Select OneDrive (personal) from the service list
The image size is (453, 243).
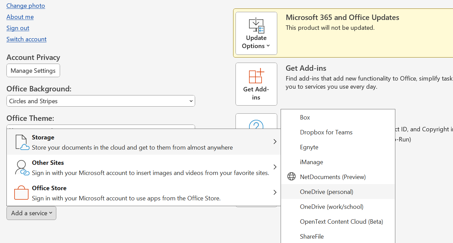pos(326,192)
